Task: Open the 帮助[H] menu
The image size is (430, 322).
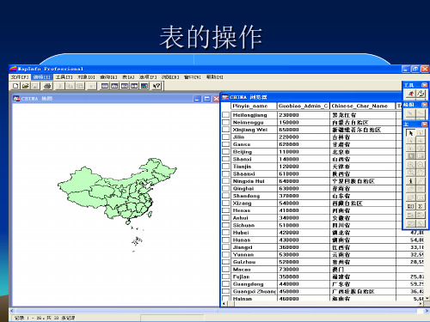Action: [215, 77]
